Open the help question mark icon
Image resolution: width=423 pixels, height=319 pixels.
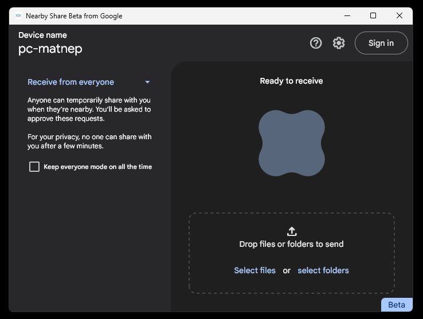316,43
